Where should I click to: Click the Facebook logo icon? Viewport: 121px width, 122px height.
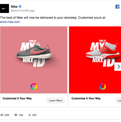[117, 7]
